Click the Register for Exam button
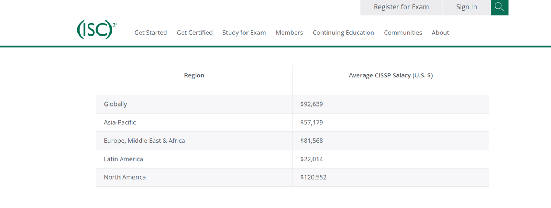This screenshot has width=551, height=208. click(401, 7)
